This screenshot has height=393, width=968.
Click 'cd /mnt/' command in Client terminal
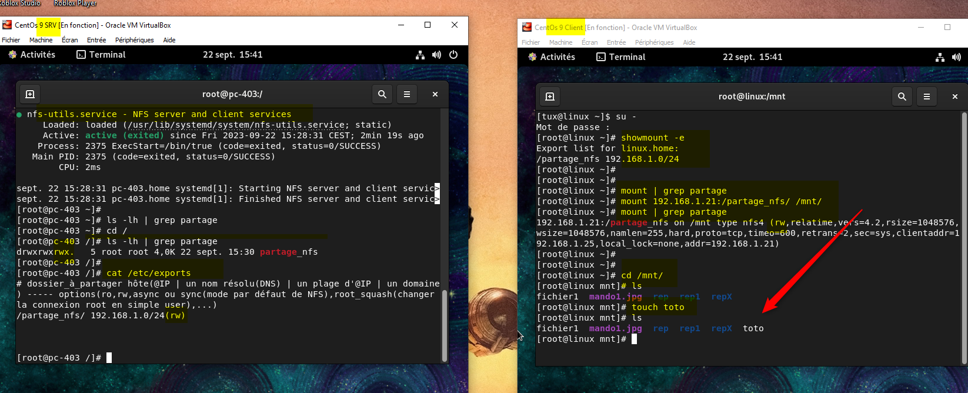[x=642, y=275]
